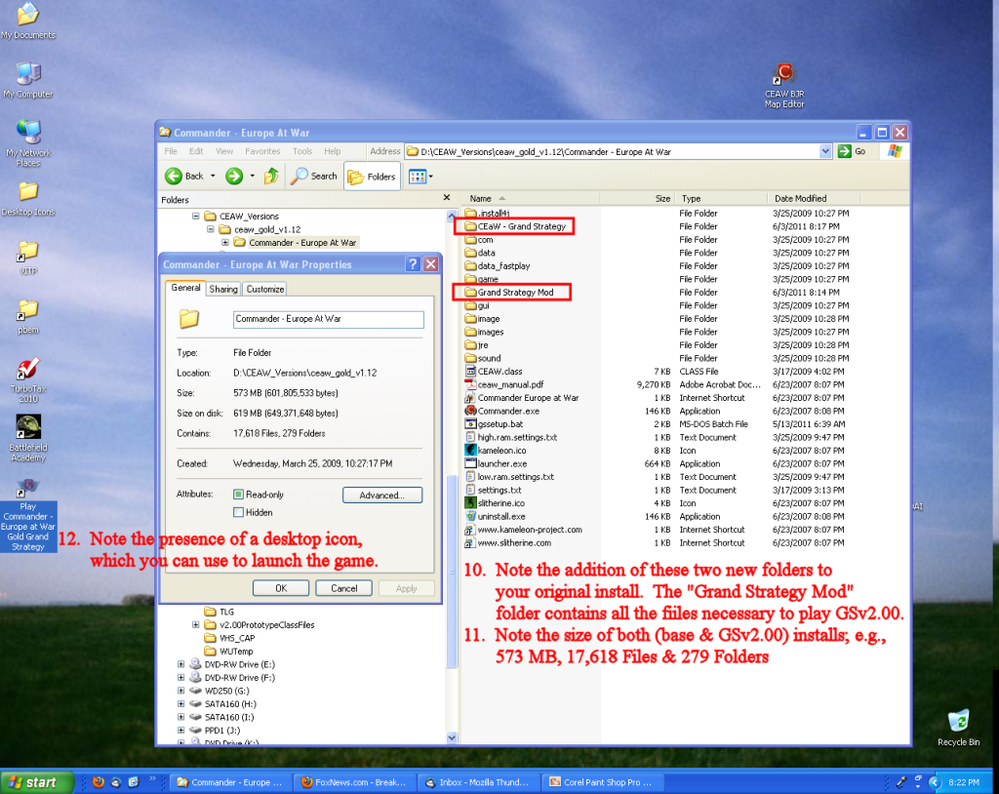Click the Up folder toolbar icon
Viewport: 999px width, 794px height.
(x=271, y=176)
